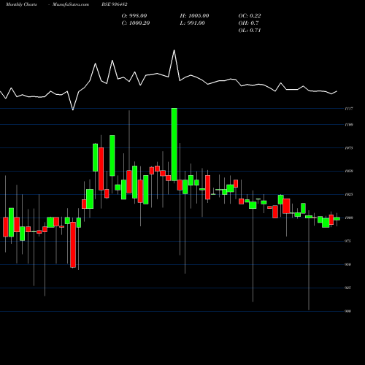This screenshot has width=365, height=365.
Task: Click the 1100 price axis label
Action: pyautogui.click(x=349, y=125)
